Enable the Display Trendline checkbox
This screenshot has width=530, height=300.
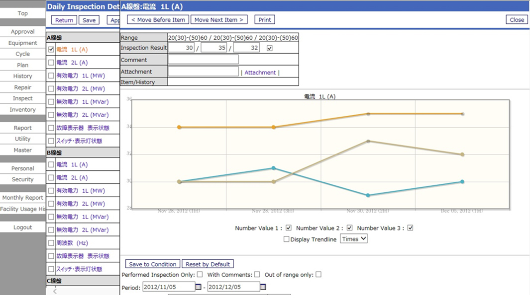[x=286, y=239]
